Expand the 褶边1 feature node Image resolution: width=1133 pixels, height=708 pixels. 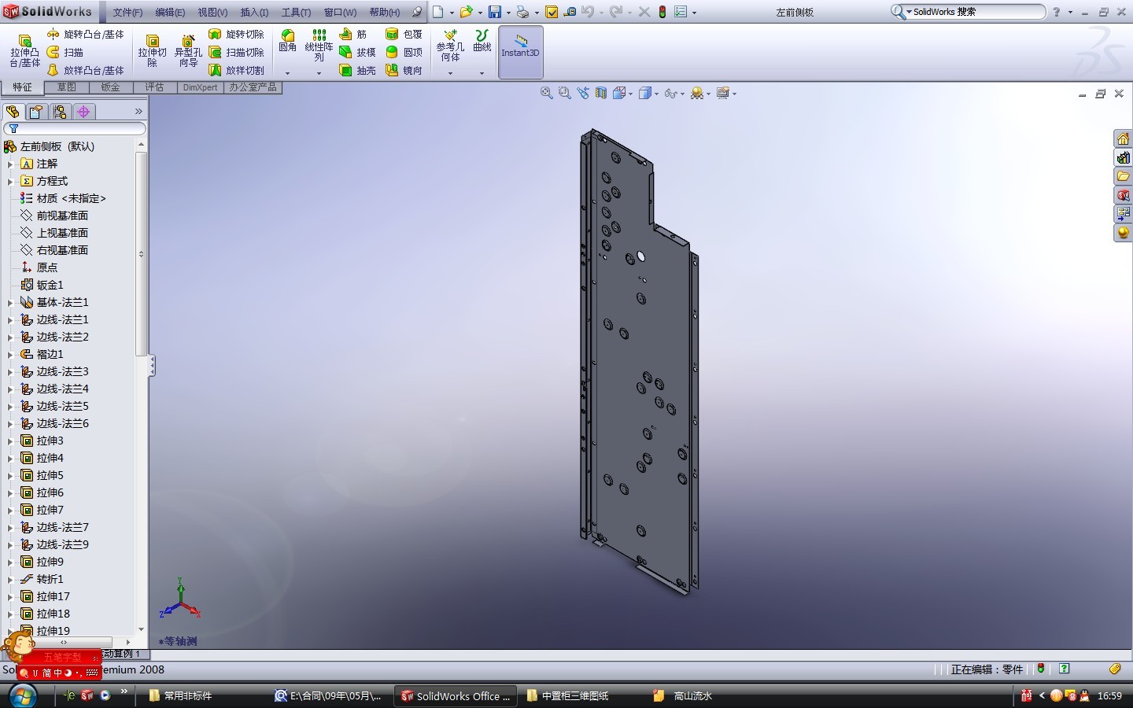(x=10, y=354)
